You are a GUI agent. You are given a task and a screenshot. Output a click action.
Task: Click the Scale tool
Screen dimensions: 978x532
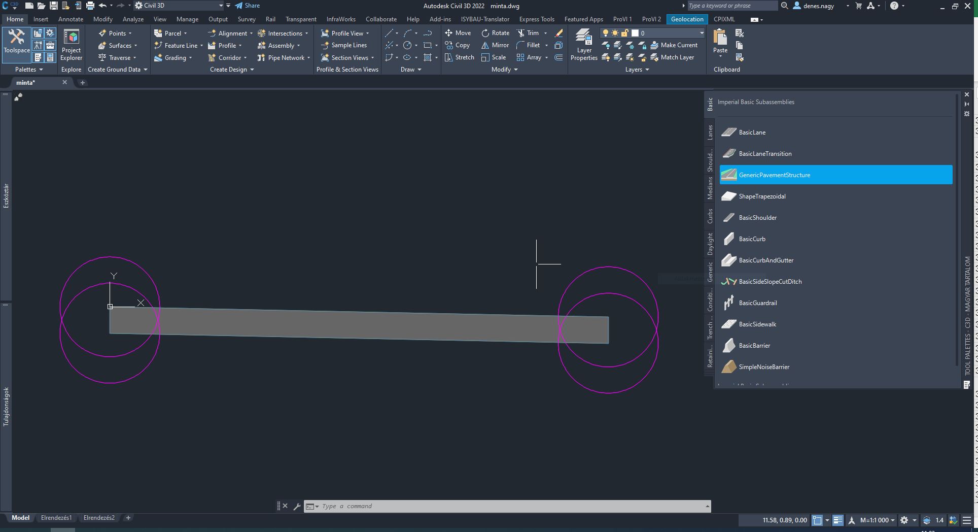(x=494, y=57)
